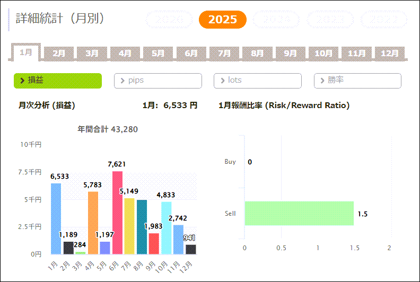Switch the view to pips
Viewport: 420px width, 282px height.
click(x=158, y=81)
